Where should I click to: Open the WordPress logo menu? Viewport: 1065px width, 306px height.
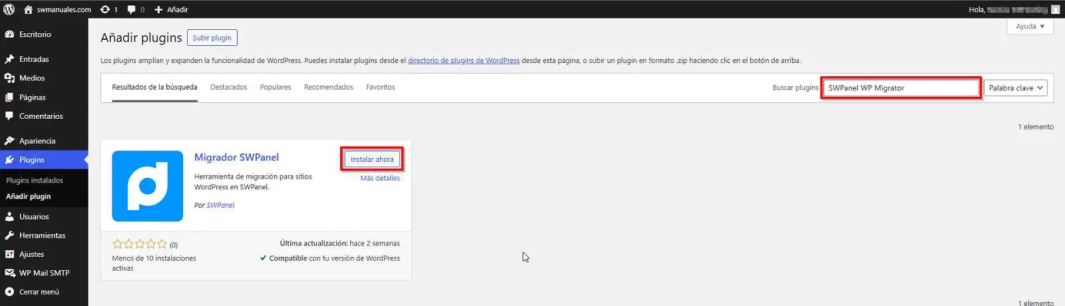pos(9,9)
